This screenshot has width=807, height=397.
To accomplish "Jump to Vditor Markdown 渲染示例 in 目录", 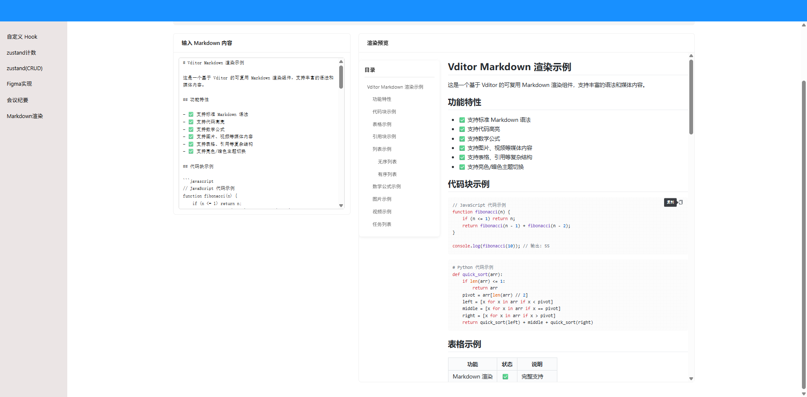I will point(395,87).
